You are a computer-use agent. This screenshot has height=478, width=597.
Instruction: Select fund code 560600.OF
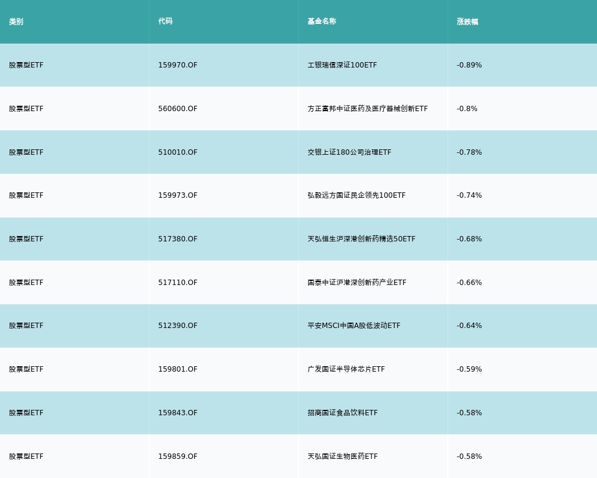tap(178, 109)
